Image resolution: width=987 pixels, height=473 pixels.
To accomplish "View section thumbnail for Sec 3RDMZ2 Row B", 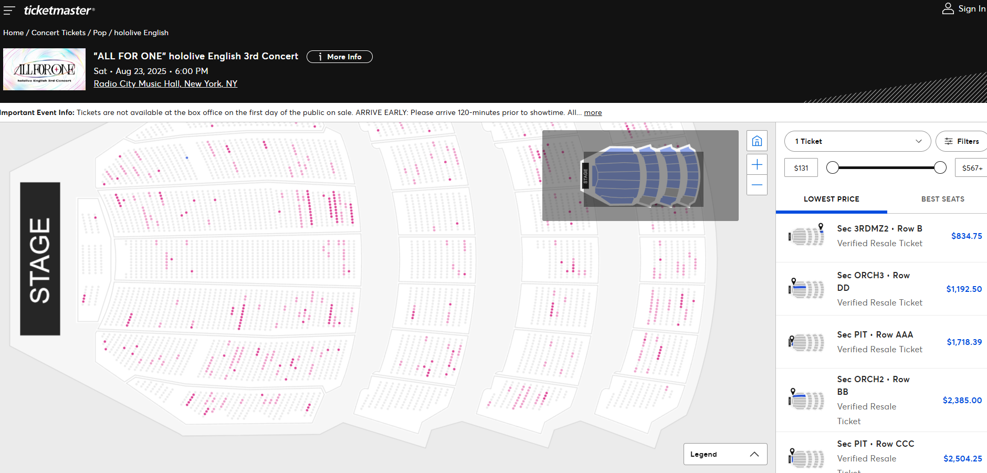I will pos(807,236).
